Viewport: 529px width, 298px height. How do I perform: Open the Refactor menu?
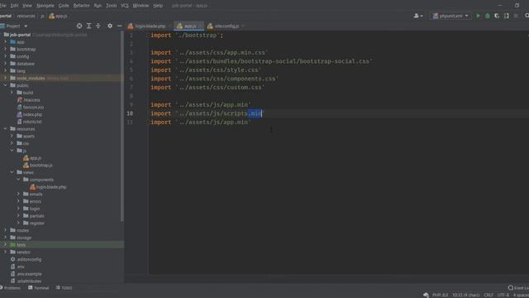[81, 6]
